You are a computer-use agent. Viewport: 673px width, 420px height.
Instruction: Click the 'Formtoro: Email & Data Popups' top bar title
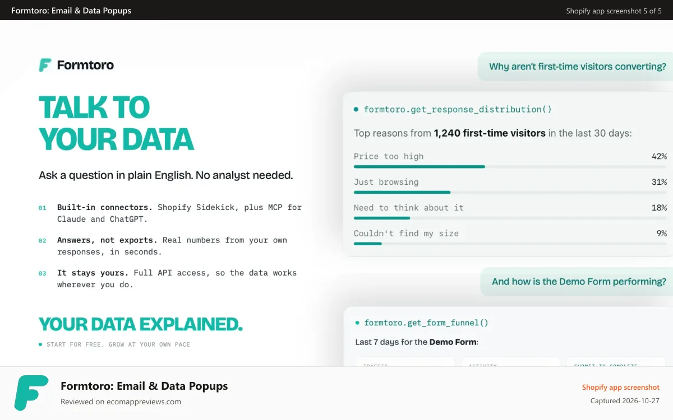(71, 11)
